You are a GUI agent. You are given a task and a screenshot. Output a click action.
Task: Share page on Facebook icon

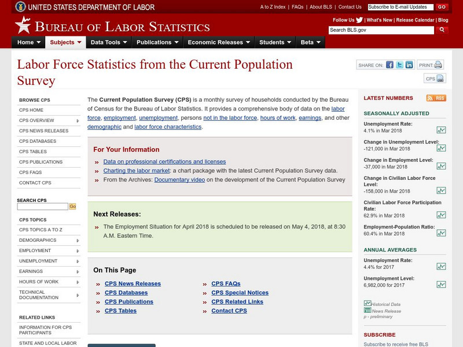389,65
